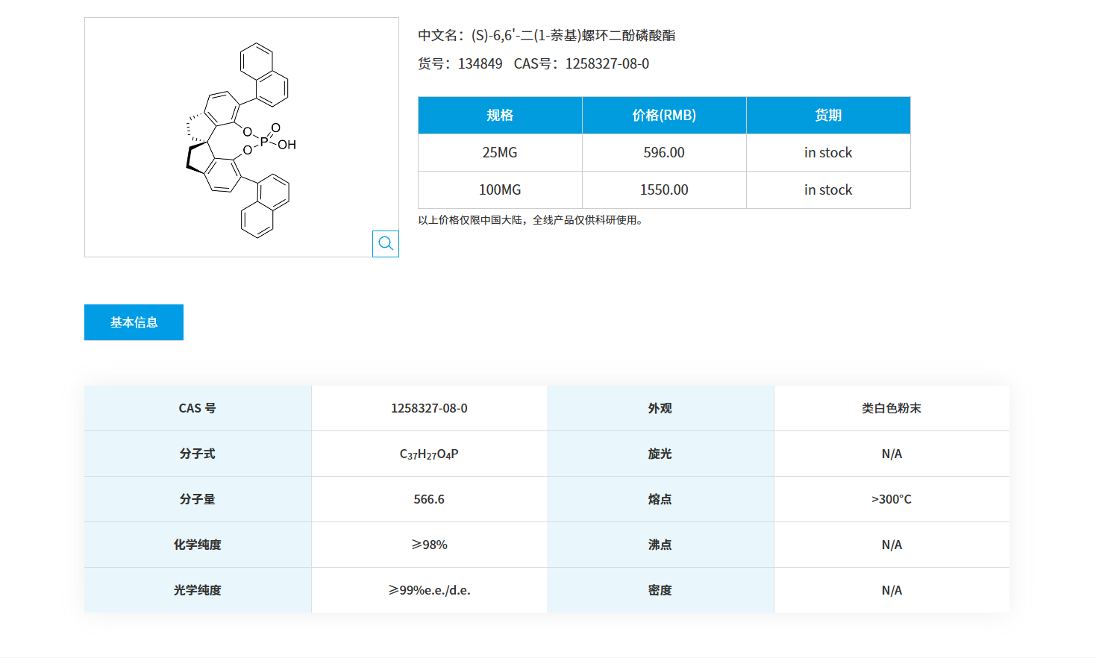Select the 价格(RMB) column header

pos(663,115)
